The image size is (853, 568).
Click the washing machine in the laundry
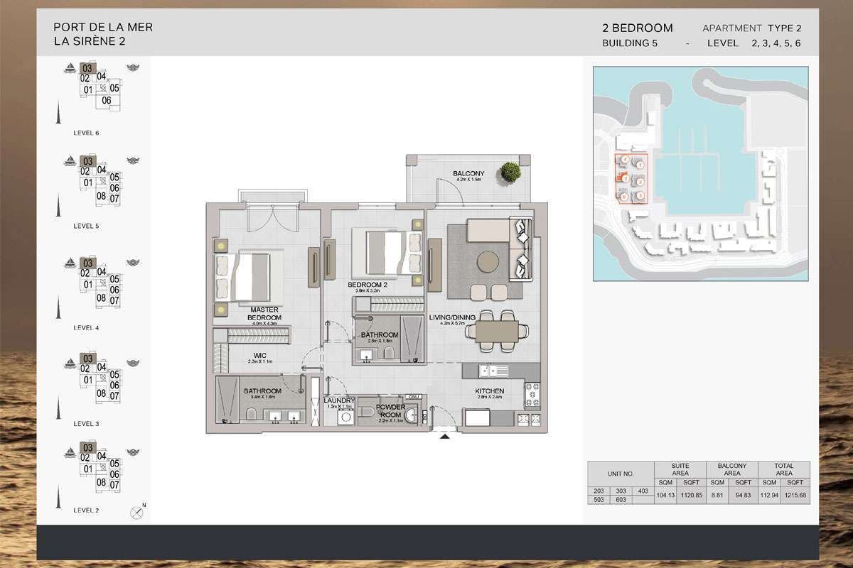click(345, 417)
